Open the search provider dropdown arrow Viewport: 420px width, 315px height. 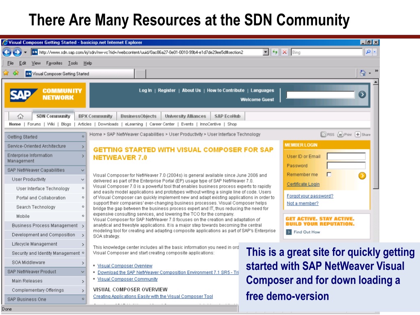click(374, 52)
